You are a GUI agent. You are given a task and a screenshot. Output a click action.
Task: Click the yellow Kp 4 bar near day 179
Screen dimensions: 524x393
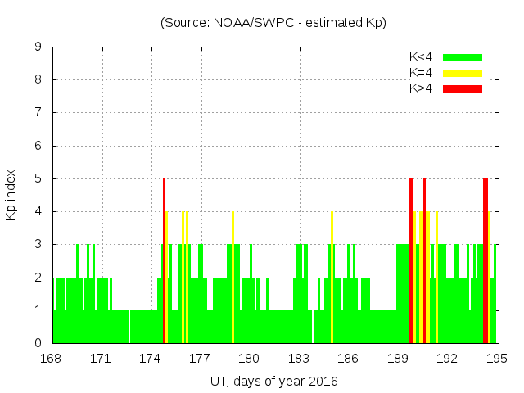point(233,277)
